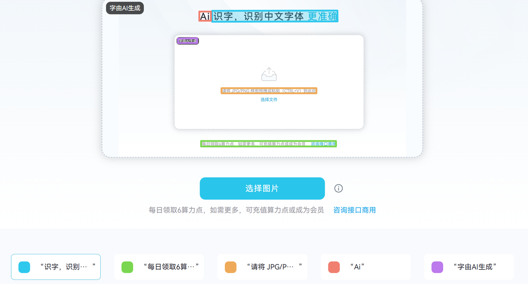528x284 pixels.
Task: Choose the "Ai" result card label
Action: [x=357, y=267]
